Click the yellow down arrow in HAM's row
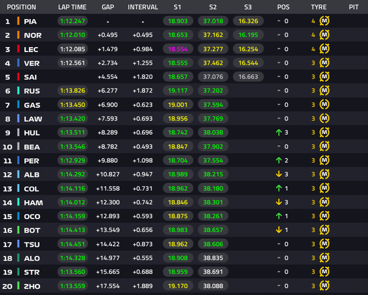This screenshot has height=295, width=368. pos(279,202)
